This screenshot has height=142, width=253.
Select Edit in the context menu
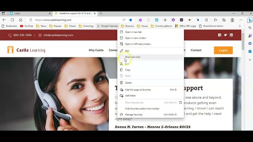(x=150, y=51)
